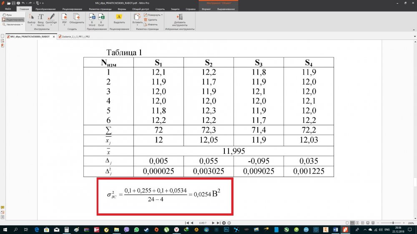The width and height of the screenshot is (417, 234).
Task: Click the Повернуть rotate page button
Action: pyautogui.click(x=152, y=15)
